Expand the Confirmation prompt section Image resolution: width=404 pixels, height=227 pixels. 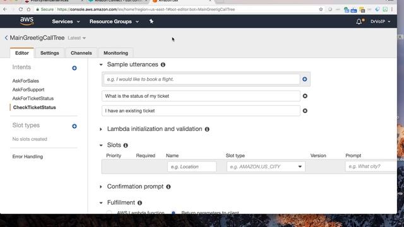pyautogui.click(x=101, y=187)
